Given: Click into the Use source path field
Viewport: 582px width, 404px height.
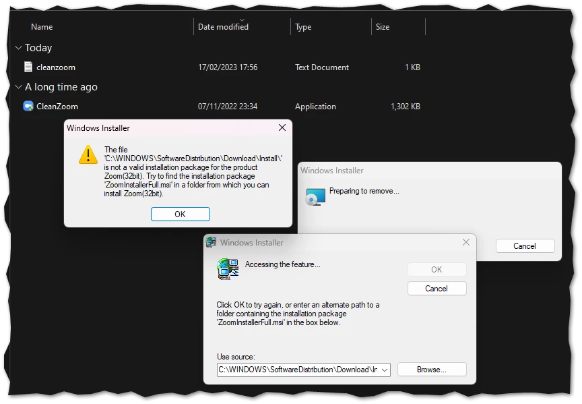Looking at the screenshot, I should point(299,370).
